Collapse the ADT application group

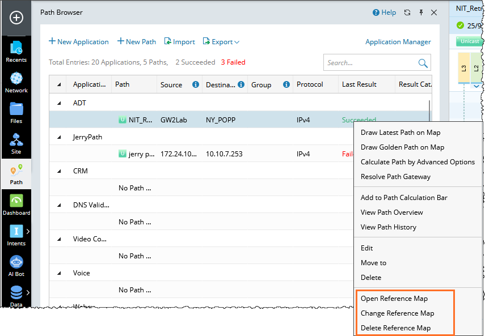60,103
